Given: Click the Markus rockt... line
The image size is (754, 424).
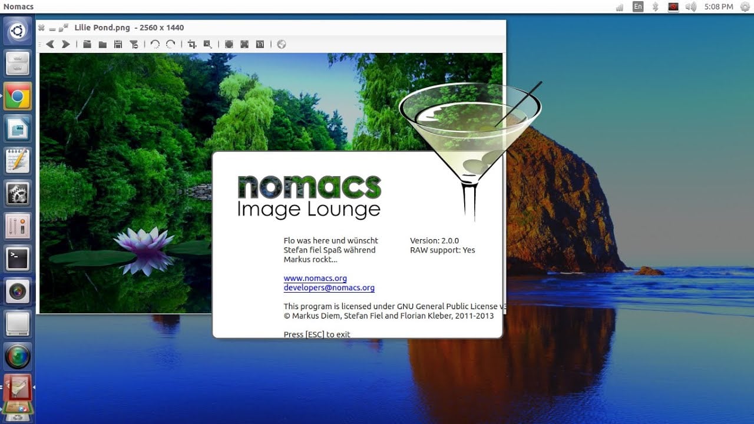Looking at the screenshot, I should 310,259.
